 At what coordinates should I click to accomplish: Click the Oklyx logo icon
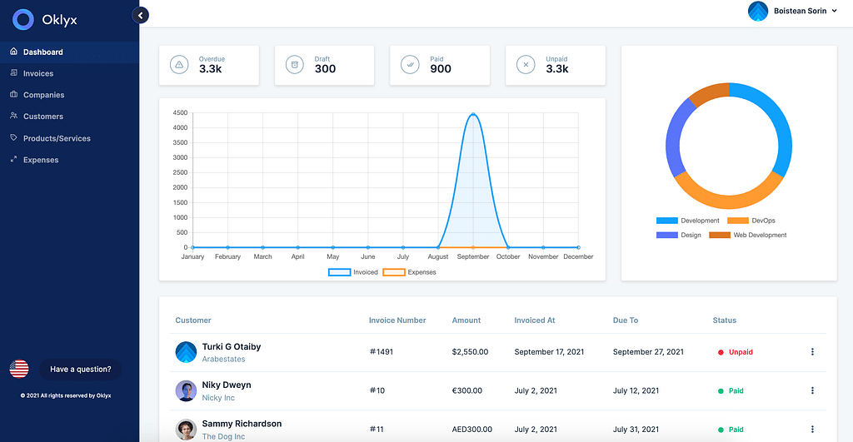[23, 19]
